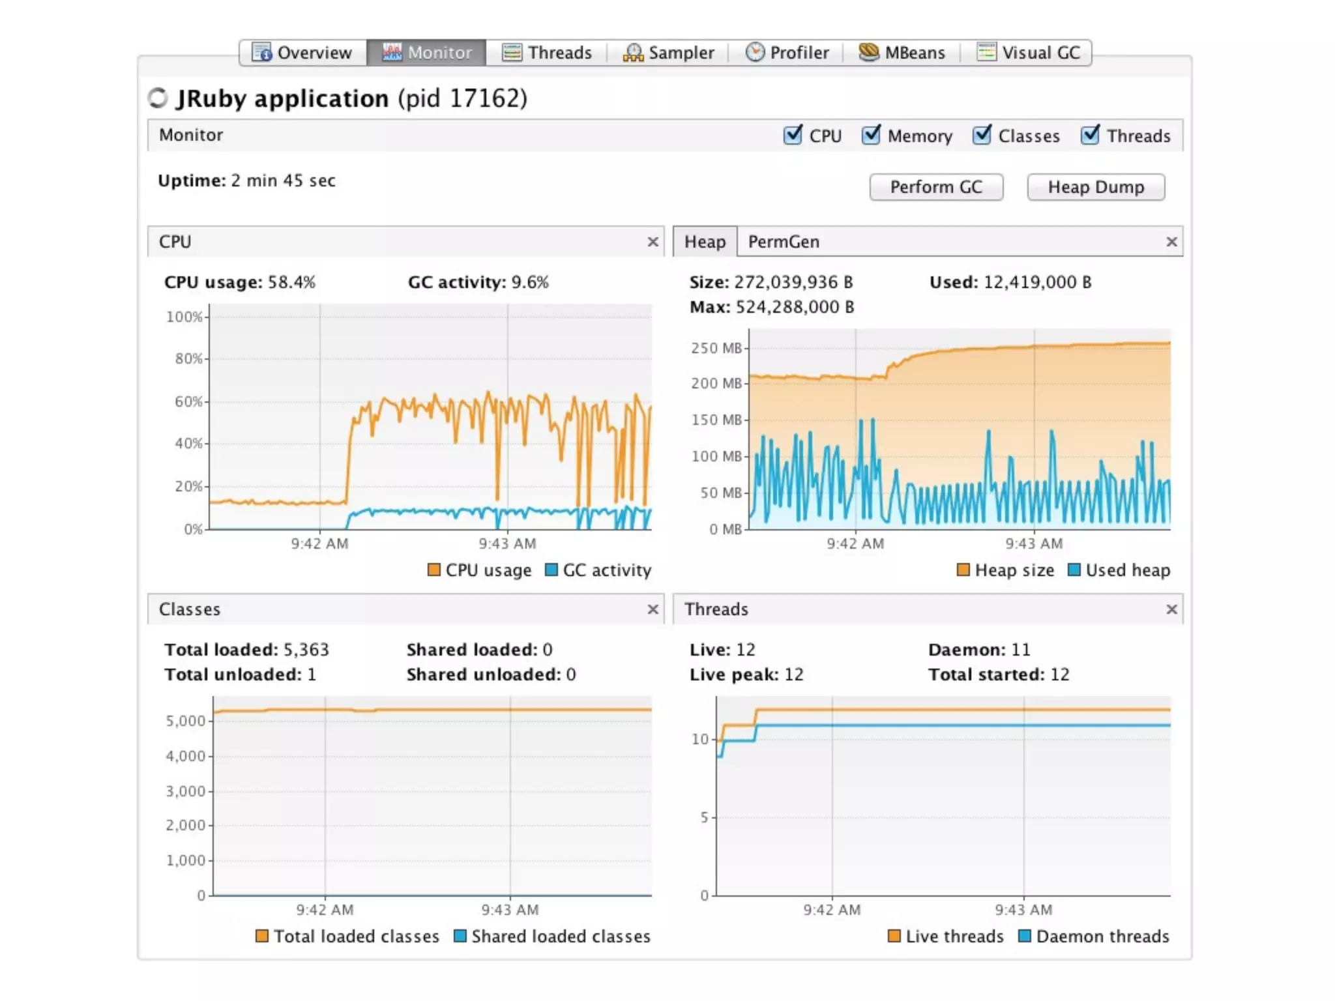The width and height of the screenshot is (1335, 1001).
Task: Toggle the Threads monitor checkbox
Action: pos(1090,135)
